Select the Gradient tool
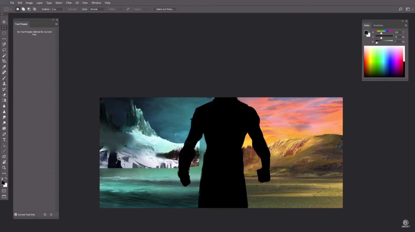 4,100
